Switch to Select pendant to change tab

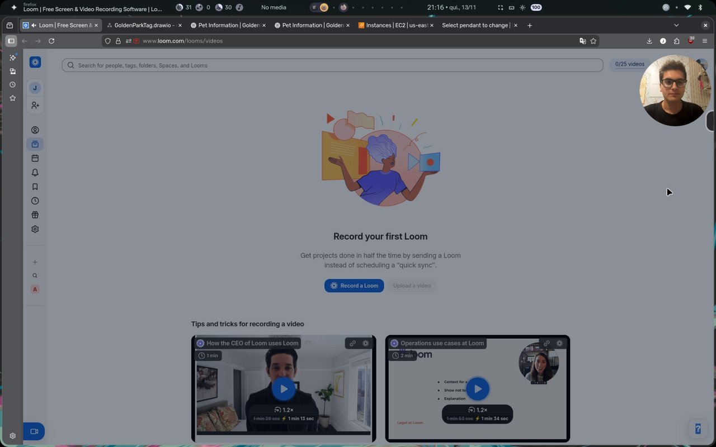tap(478, 25)
